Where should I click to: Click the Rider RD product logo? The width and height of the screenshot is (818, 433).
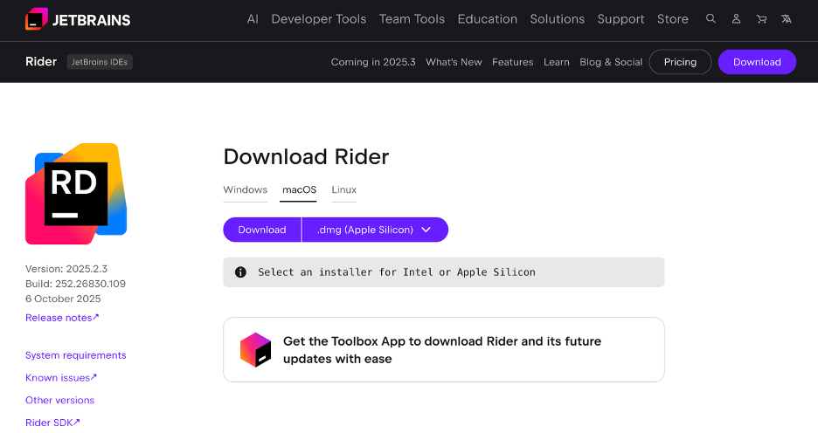point(76,193)
